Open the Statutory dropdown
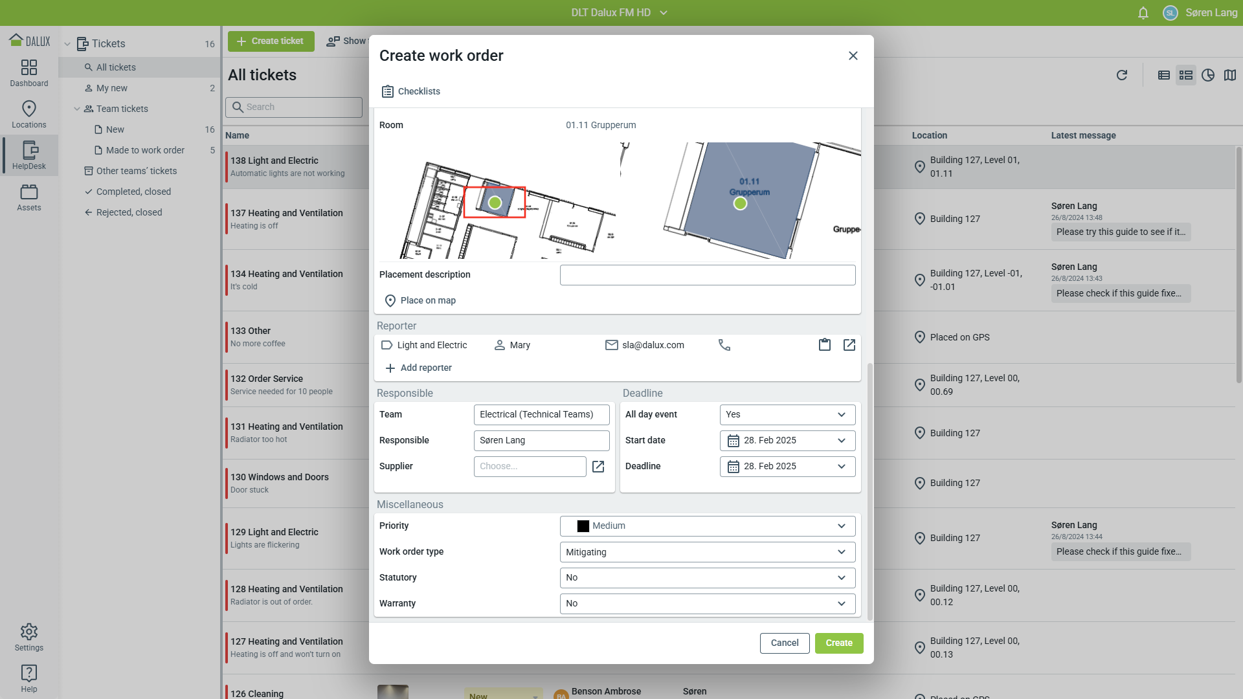The image size is (1243, 699). [707, 577]
